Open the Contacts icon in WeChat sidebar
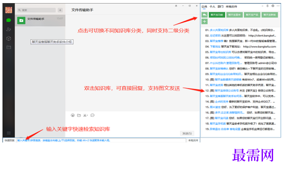Image resolution: width=282 pixels, height=169 pixels. click(x=8, y=29)
